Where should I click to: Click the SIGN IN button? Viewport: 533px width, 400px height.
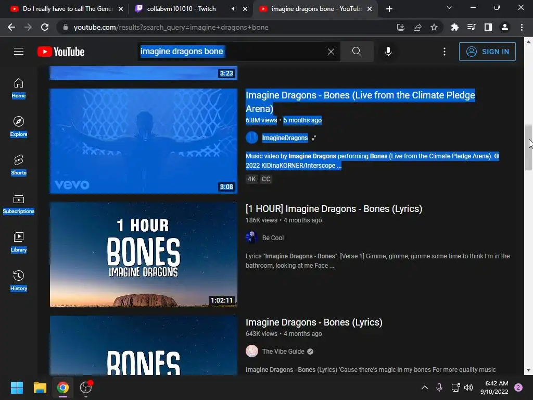click(x=487, y=52)
